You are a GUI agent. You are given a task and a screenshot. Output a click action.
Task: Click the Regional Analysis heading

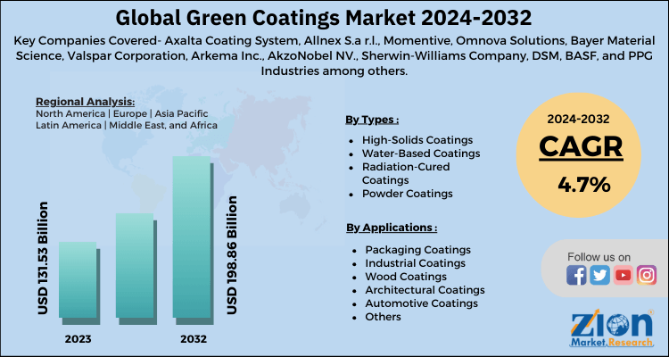point(85,102)
